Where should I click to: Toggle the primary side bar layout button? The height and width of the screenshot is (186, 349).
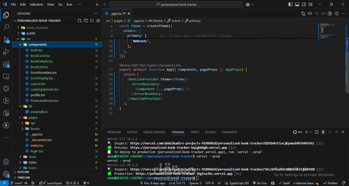point(290,4)
